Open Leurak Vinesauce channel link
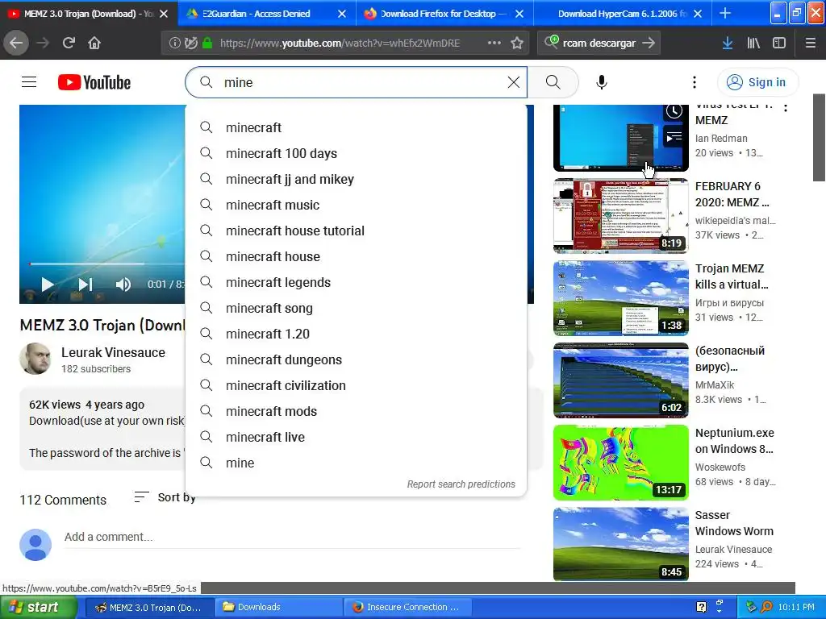This screenshot has height=619, width=826. [113, 353]
